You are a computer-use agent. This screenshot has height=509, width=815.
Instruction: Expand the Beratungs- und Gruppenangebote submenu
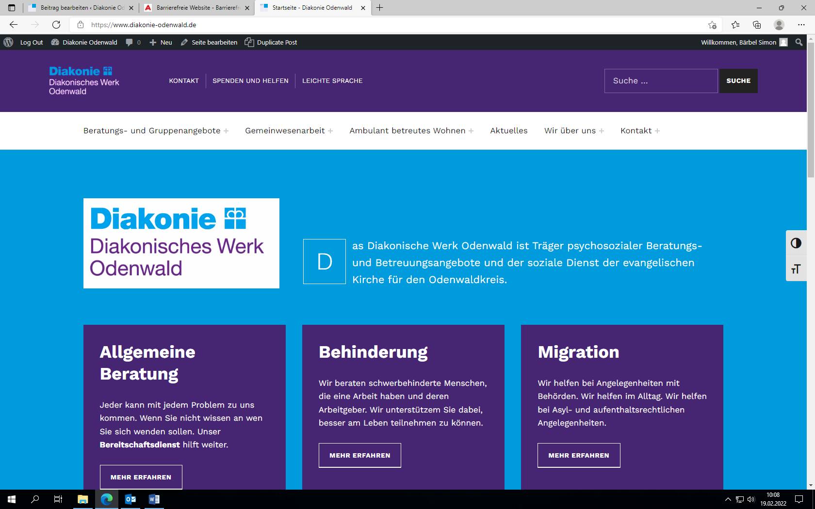[226, 130]
